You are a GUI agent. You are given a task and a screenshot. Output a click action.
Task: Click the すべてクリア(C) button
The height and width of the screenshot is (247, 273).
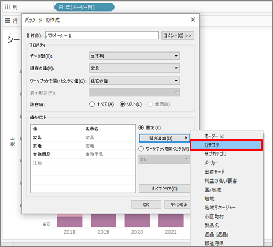(x=164, y=189)
